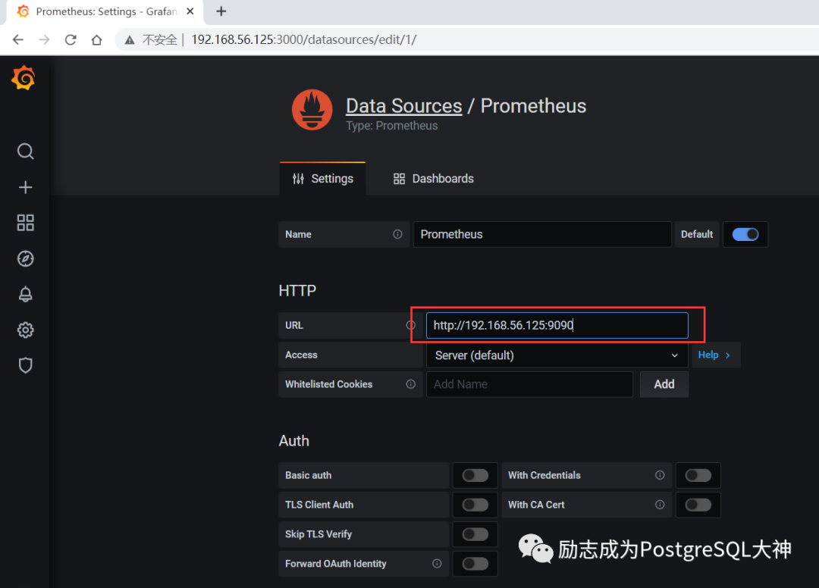Enable the Basic auth switch
This screenshot has height=588, width=819.
tap(475, 475)
